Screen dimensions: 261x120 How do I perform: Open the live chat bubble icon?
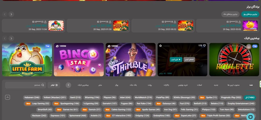[x=250, y=117]
